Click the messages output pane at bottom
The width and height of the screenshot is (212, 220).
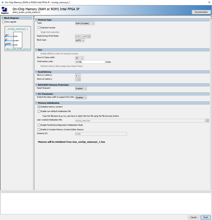pos(106,203)
